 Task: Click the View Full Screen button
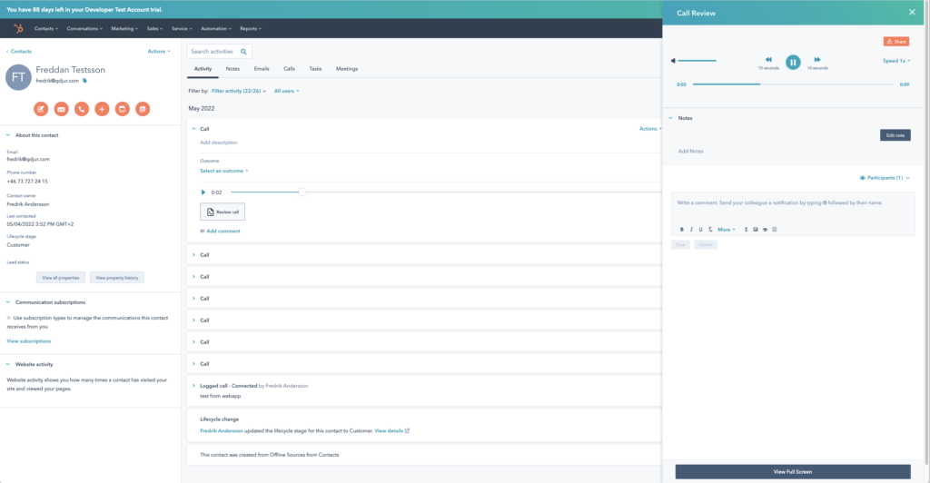point(792,472)
